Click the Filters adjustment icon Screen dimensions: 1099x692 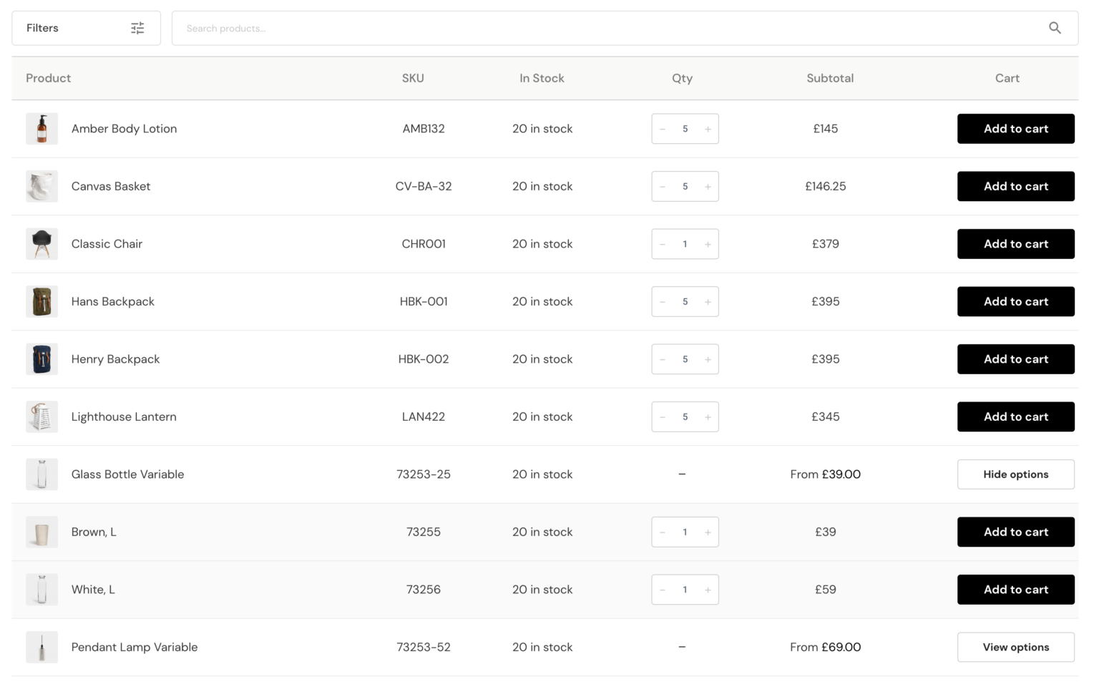(x=138, y=28)
